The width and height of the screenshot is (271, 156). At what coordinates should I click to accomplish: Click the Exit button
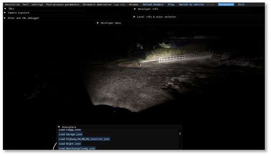[241, 5]
